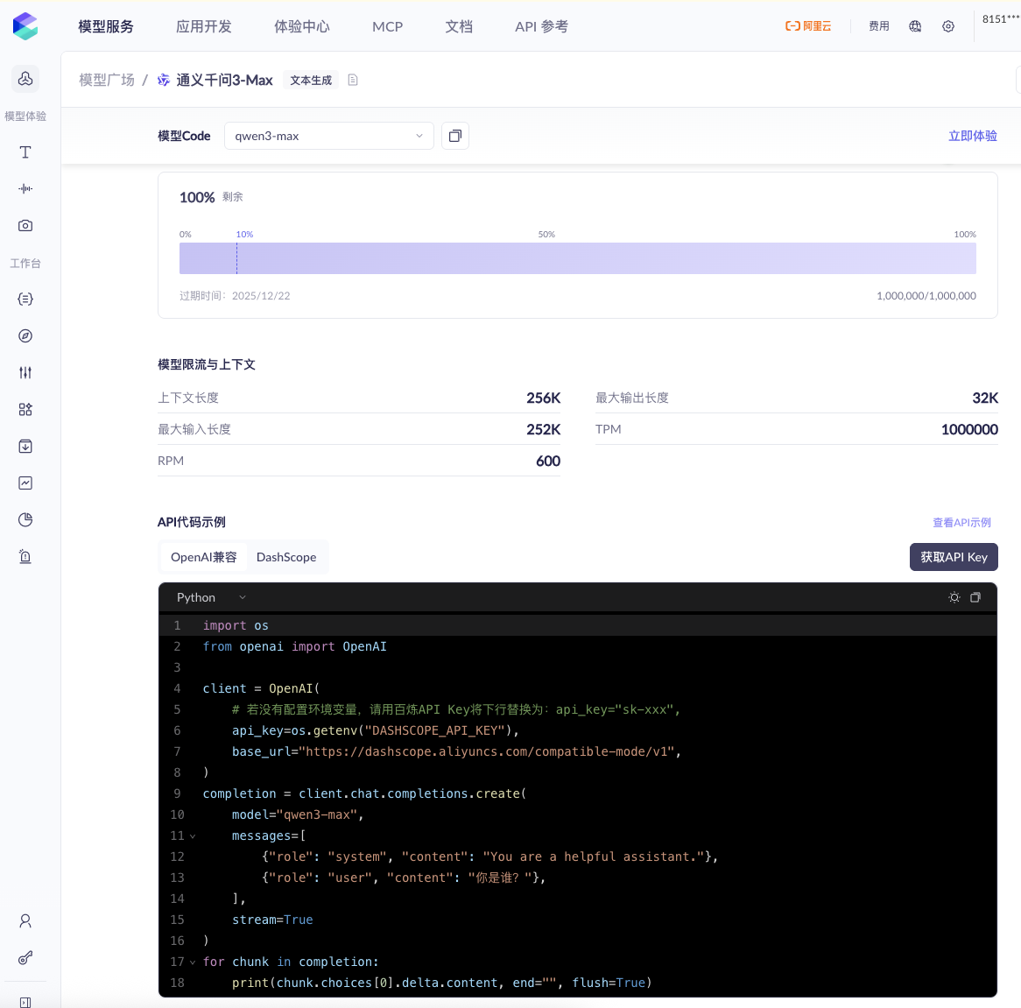Click the compass icon in the left sidebar

tap(25, 336)
